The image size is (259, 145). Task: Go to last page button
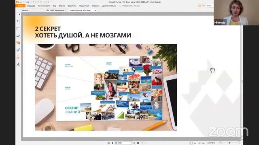[138, 143]
